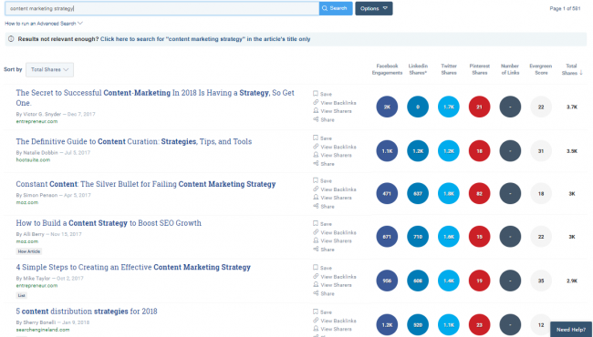Open 4 Simple Steps to Creating article
Screen dimensions: 593x337
click(x=133, y=267)
